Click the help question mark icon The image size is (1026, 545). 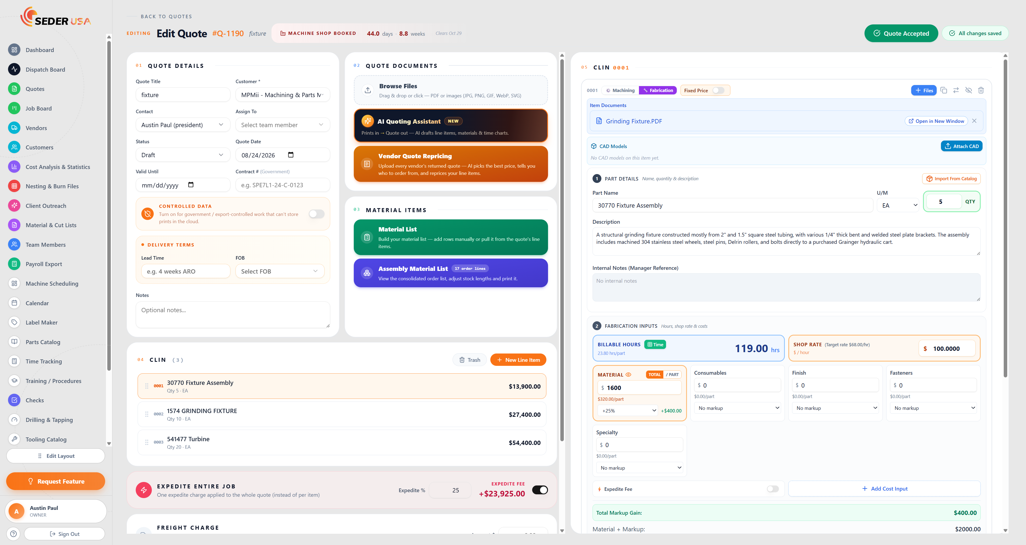coord(13,534)
